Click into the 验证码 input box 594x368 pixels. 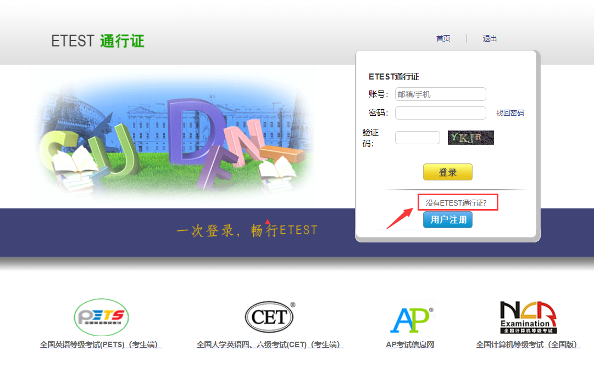[x=417, y=138]
